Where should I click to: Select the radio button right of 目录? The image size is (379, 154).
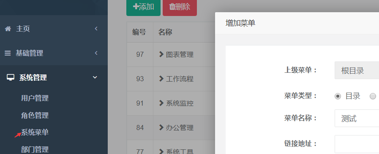click(x=373, y=96)
